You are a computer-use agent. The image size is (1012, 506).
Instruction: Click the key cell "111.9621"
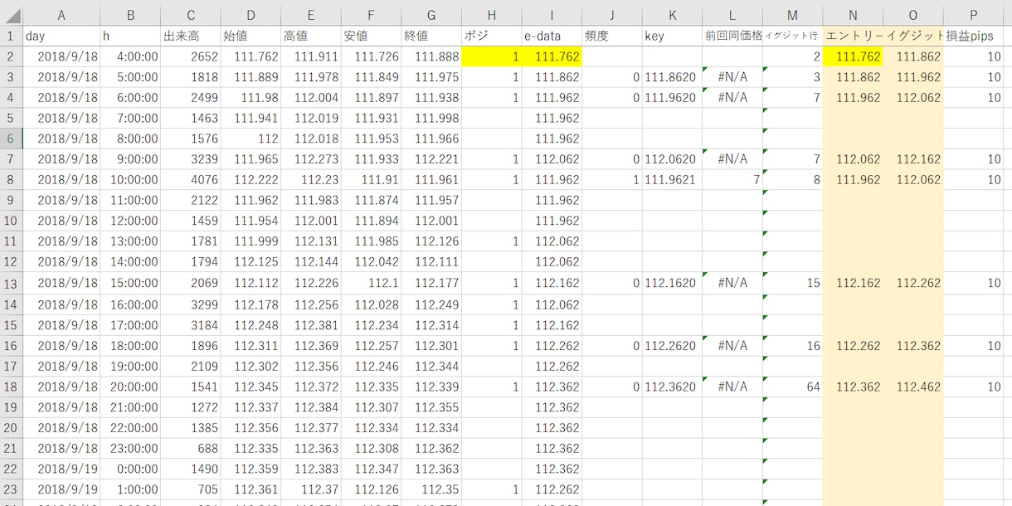tap(672, 180)
